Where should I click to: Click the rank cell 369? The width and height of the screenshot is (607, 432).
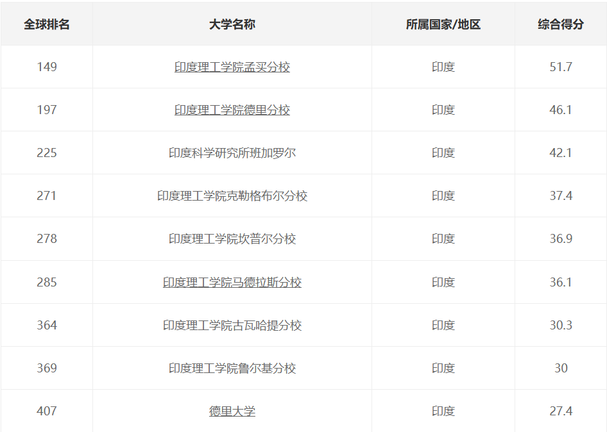coord(46,368)
